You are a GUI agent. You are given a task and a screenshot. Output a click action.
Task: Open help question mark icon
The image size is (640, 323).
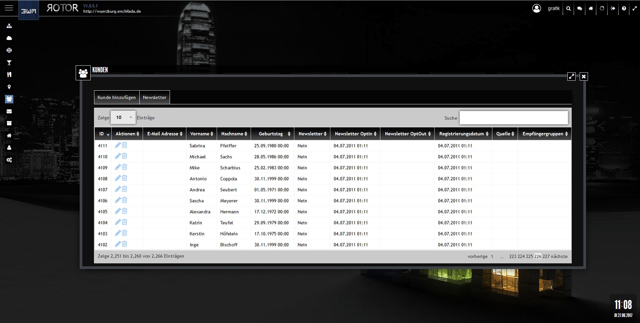pos(624,9)
